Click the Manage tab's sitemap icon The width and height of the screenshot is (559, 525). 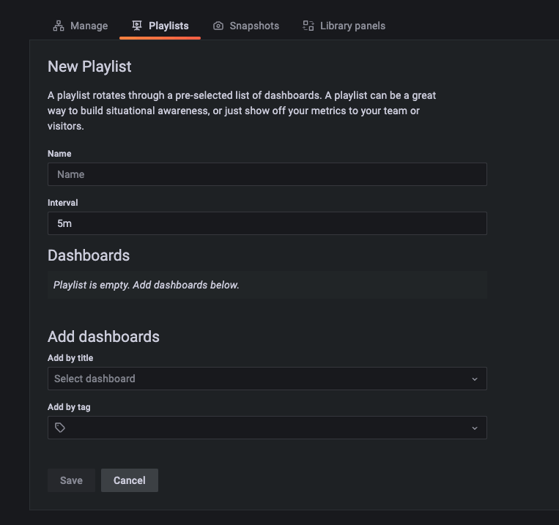click(x=59, y=26)
